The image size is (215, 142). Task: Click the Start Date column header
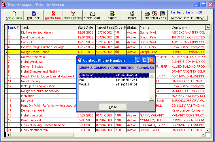point(86,28)
